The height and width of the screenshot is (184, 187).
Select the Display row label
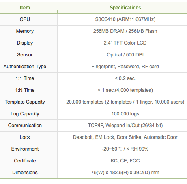coord(25,43)
